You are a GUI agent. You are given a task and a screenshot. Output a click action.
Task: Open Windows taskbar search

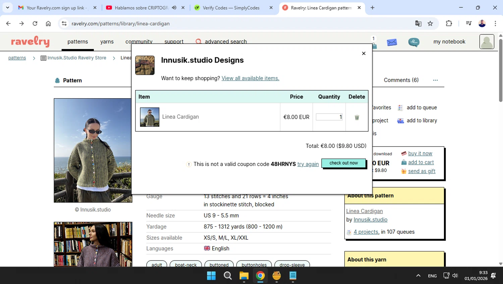point(228,276)
